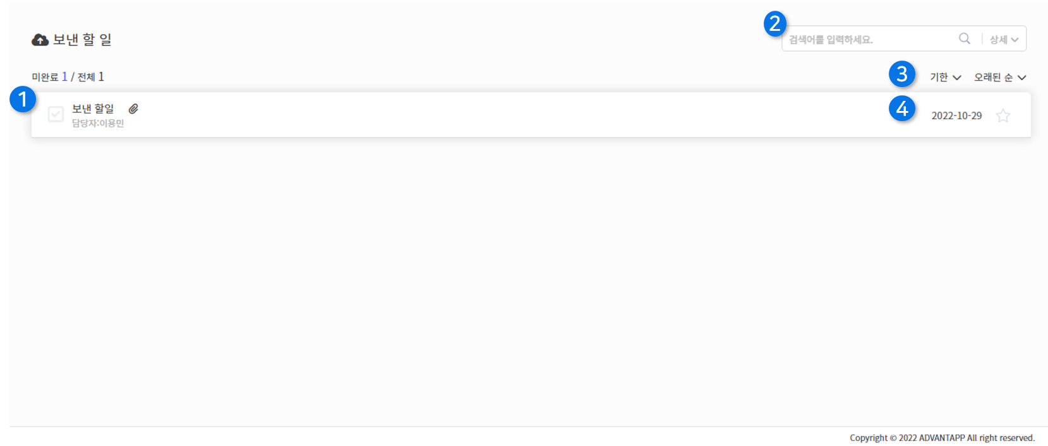
Task: Click the chevron arrow next to 기한
Action: [x=956, y=78]
